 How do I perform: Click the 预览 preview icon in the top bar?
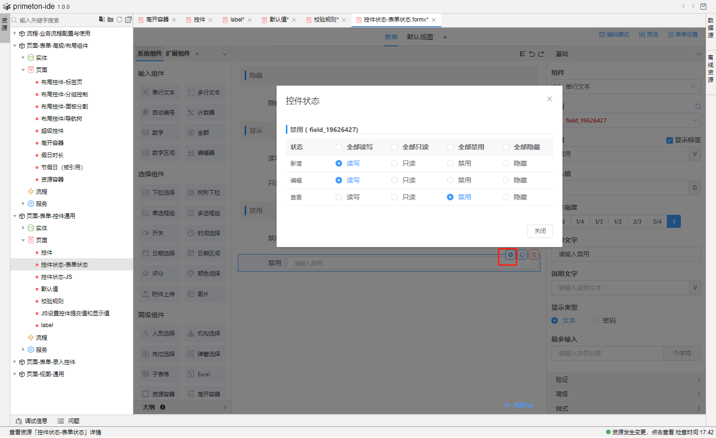[x=648, y=35]
